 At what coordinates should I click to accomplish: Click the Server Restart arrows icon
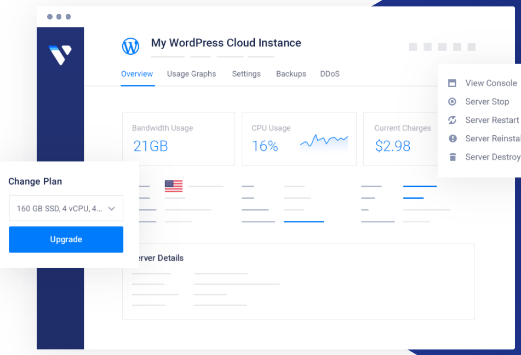point(452,120)
